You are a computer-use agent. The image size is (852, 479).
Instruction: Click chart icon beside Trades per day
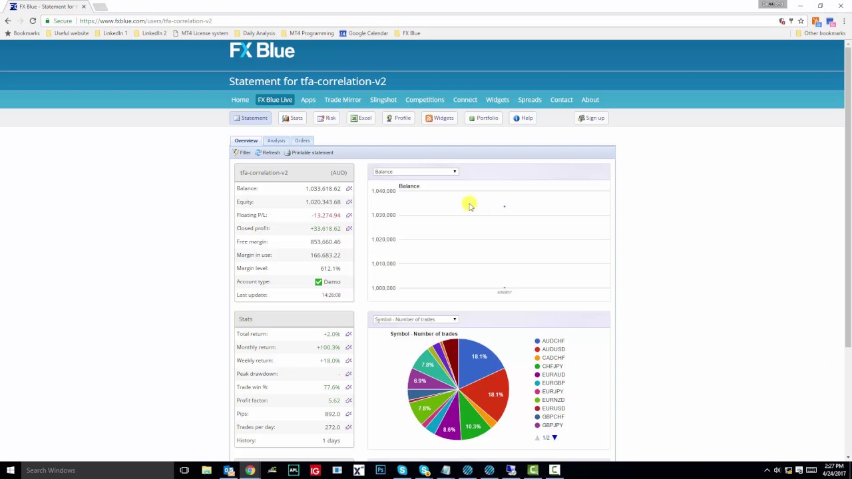click(x=348, y=427)
